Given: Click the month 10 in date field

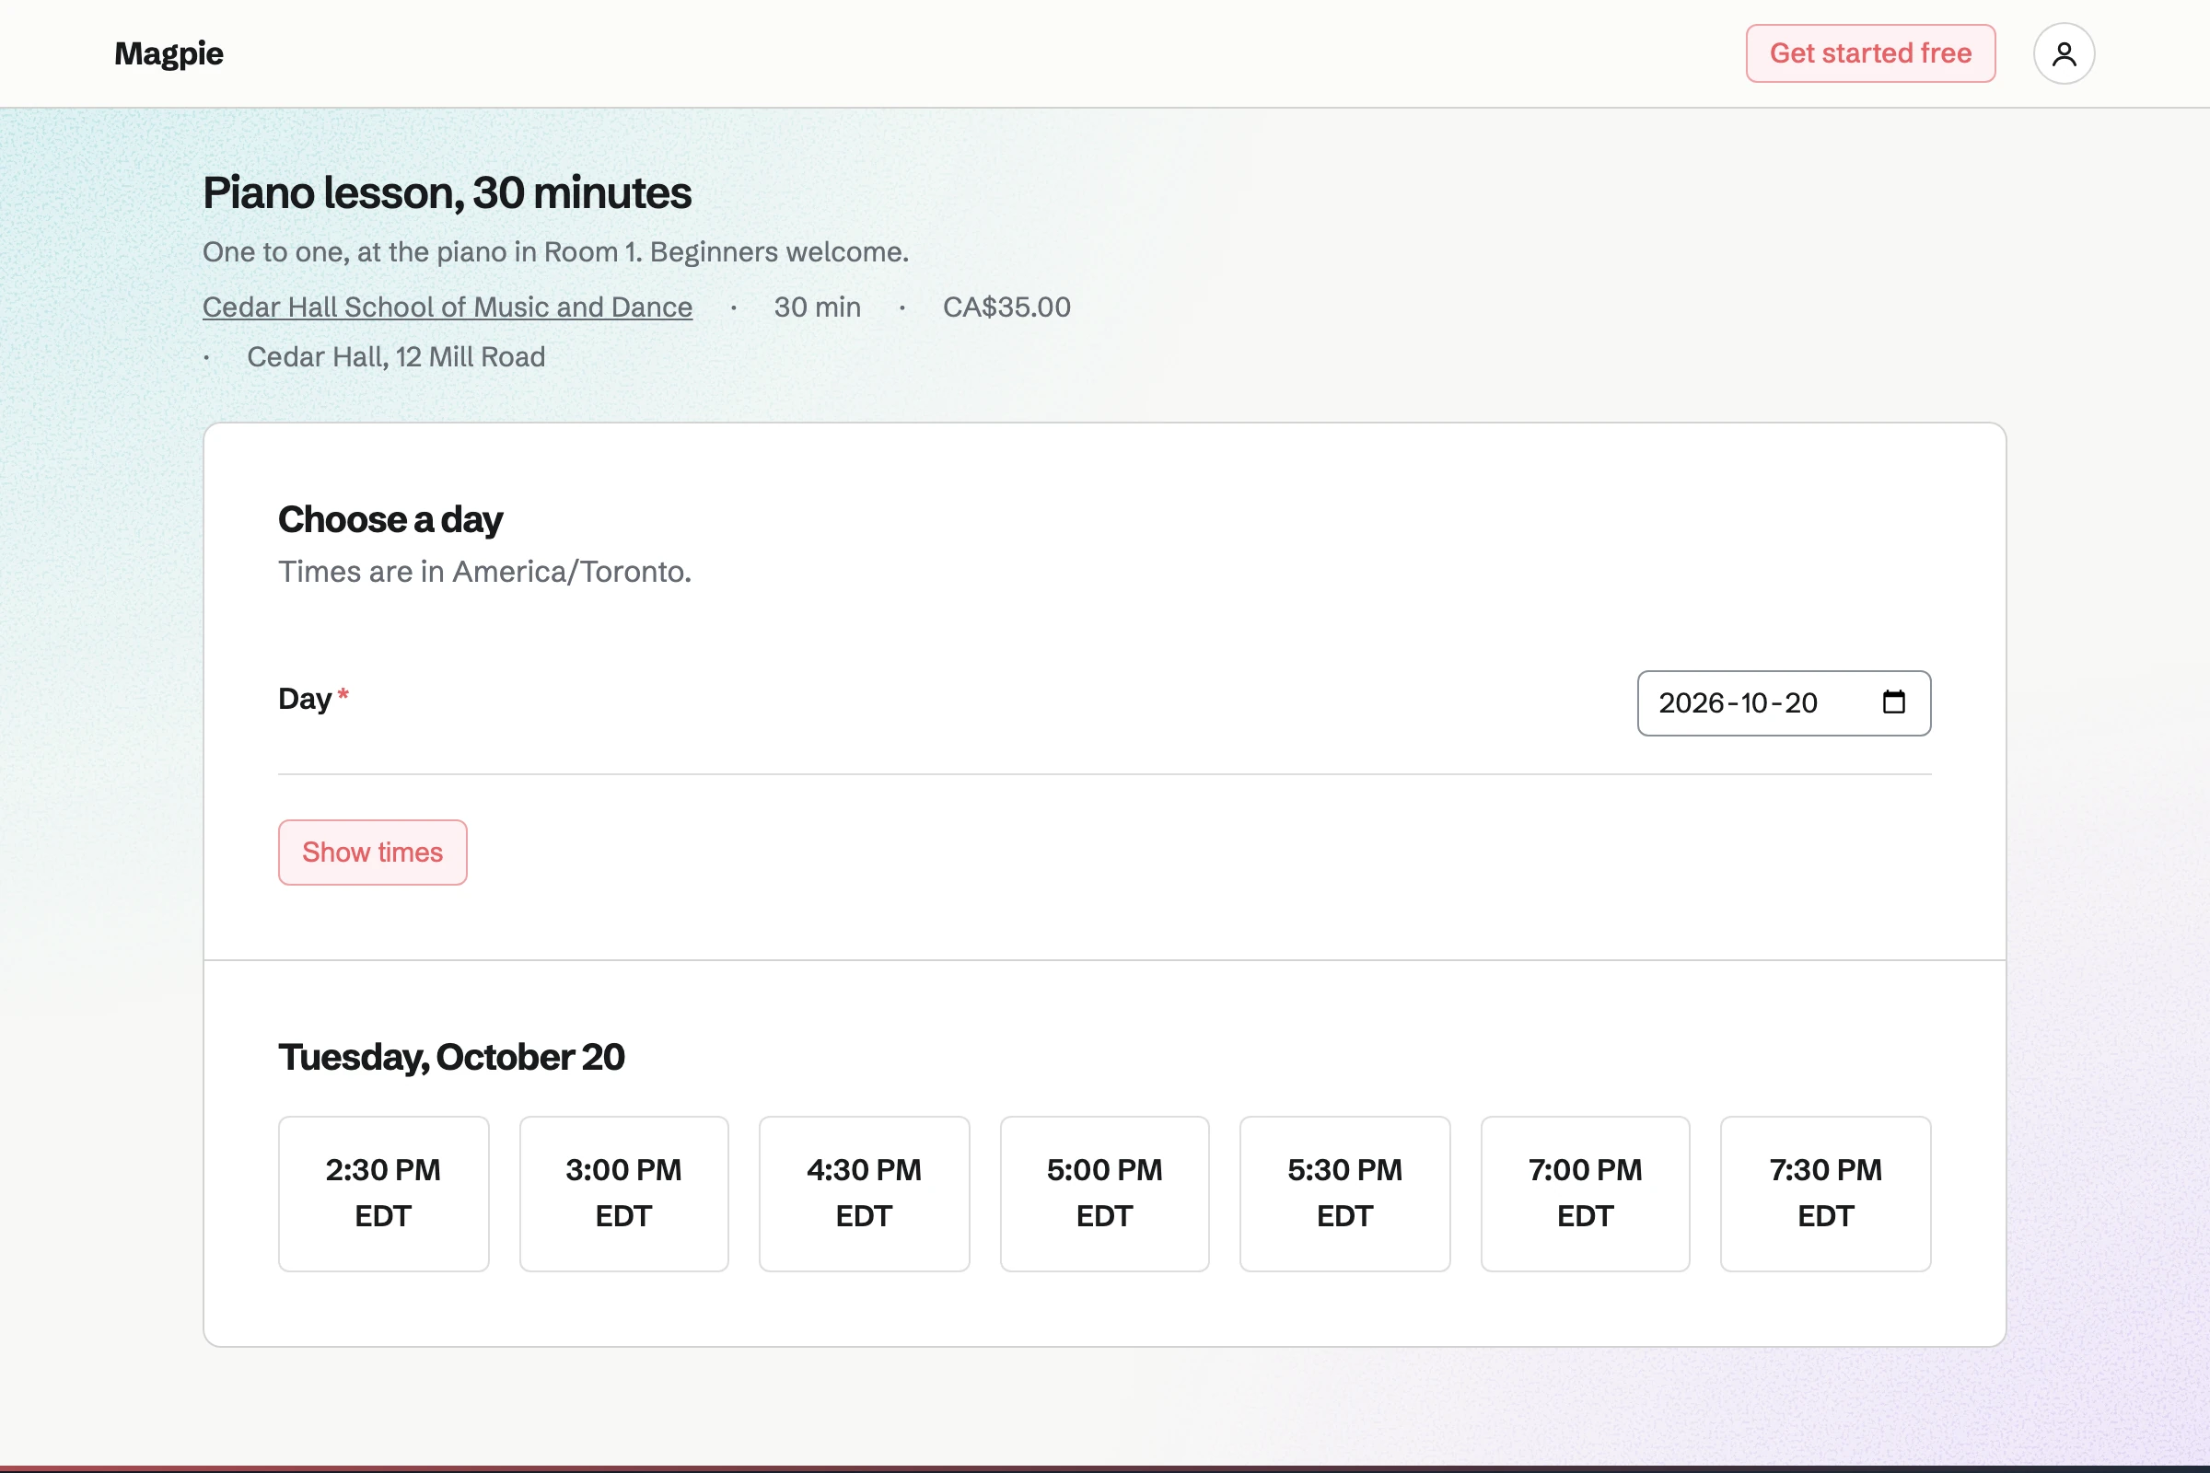Looking at the screenshot, I should (1754, 702).
